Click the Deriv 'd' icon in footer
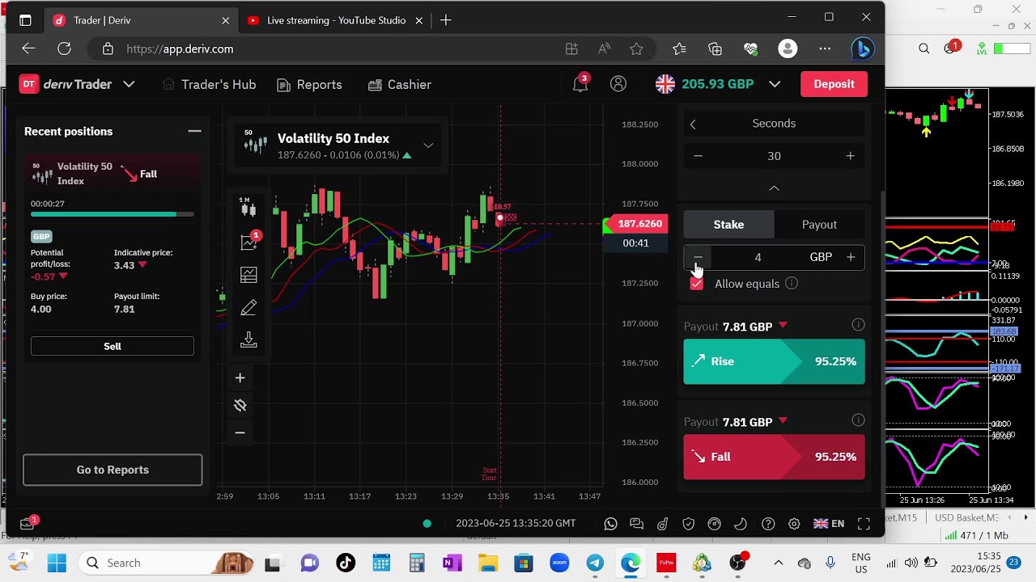1036x582 pixels. coord(662,524)
